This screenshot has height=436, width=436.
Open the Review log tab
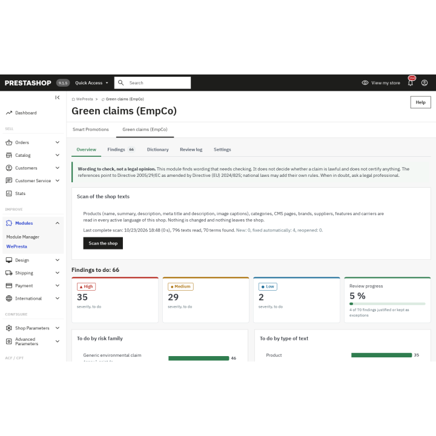[x=191, y=150]
